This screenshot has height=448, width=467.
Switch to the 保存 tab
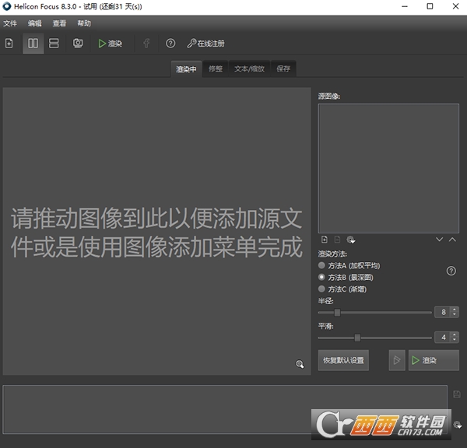(283, 69)
